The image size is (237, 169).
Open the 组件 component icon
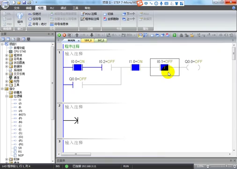pos(20,18)
